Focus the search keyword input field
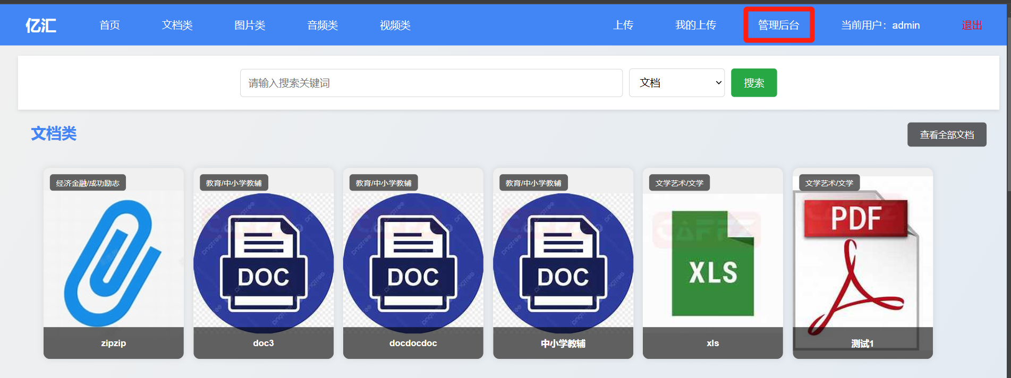Viewport: 1011px width, 378px height. pos(431,83)
